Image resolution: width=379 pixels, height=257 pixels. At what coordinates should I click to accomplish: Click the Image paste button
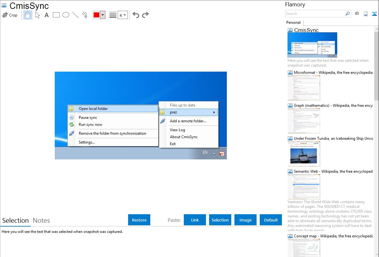[x=245, y=220]
